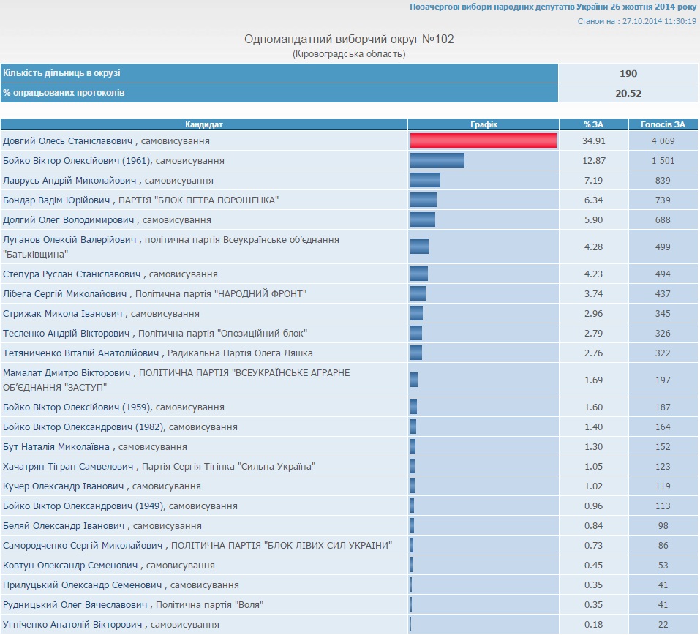Select candidate Лаврусь Андрій Миколайович
The image size is (700, 635).
click(72, 180)
